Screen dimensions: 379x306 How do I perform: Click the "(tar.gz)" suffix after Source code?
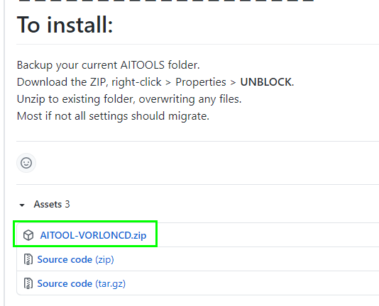point(110,283)
